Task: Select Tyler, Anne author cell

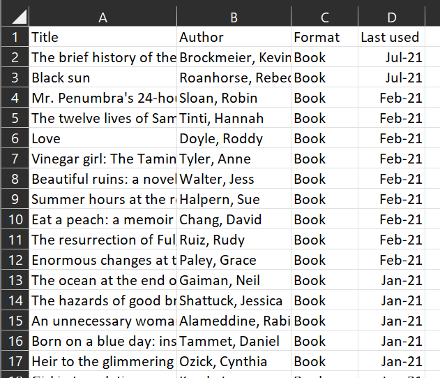Action: (234, 159)
